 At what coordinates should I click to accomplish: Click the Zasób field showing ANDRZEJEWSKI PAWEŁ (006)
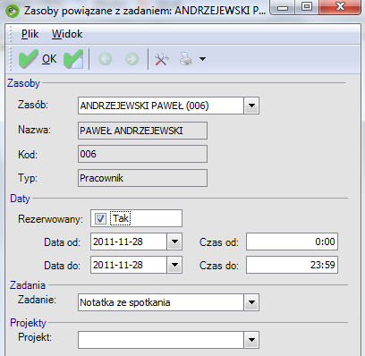pyautogui.click(x=161, y=106)
